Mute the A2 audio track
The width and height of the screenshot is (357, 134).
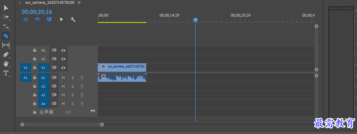pos(63,86)
